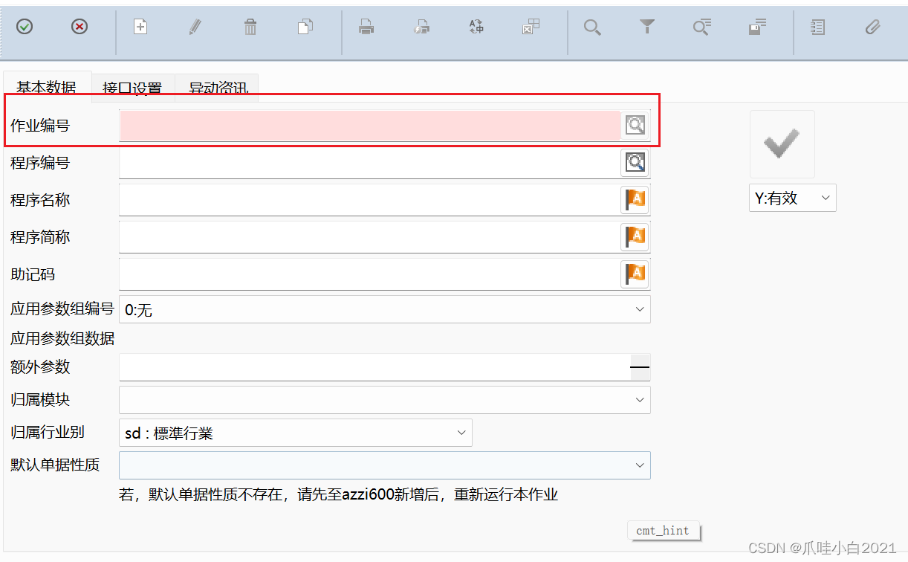Click the language translation icon
The height and width of the screenshot is (562, 908).
coord(476,28)
